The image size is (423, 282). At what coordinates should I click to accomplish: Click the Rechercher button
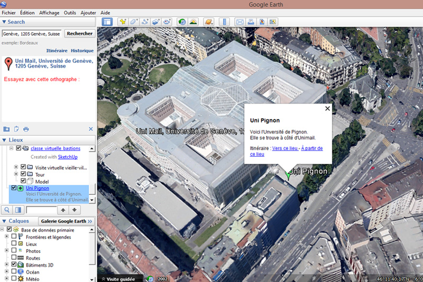79,33
